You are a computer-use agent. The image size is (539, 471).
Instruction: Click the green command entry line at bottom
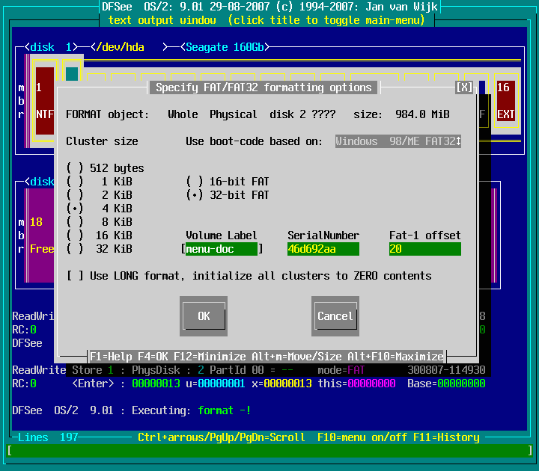[269, 451]
